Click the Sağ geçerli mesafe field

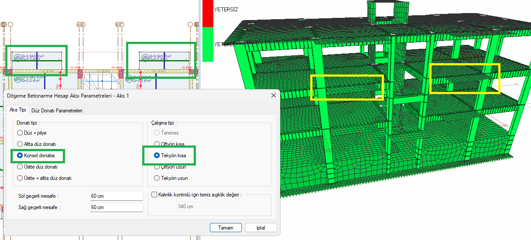pyautogui.click(x=116, y=207)
